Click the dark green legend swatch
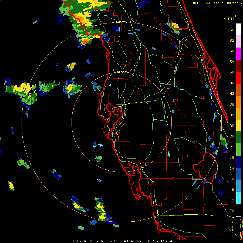Image resolution: width=243 pixels, height=243 pixels. pos(238,137)
